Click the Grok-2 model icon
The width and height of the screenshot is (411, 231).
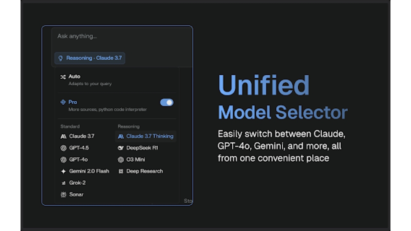(63, 183)
